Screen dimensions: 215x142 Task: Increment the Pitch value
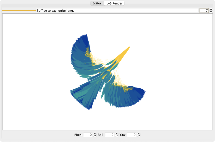tap(95, 134)
